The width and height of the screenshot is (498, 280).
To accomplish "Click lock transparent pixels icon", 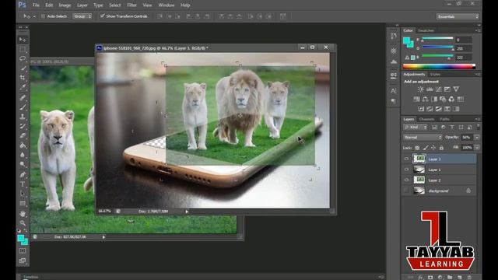I will [417, 148].
